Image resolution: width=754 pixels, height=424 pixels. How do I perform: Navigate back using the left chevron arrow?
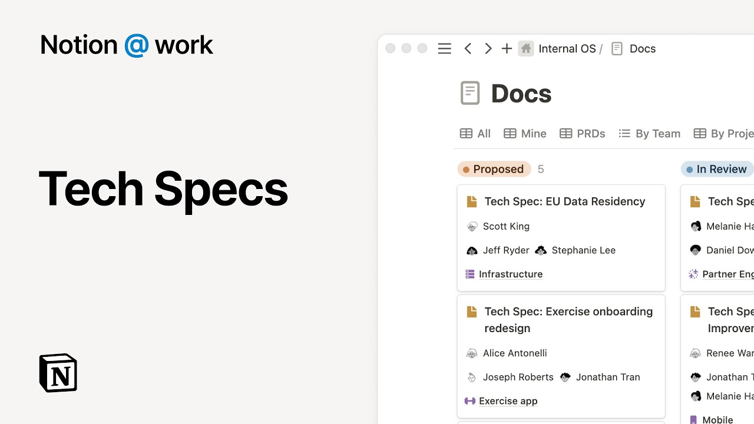[x=468, y=48]
